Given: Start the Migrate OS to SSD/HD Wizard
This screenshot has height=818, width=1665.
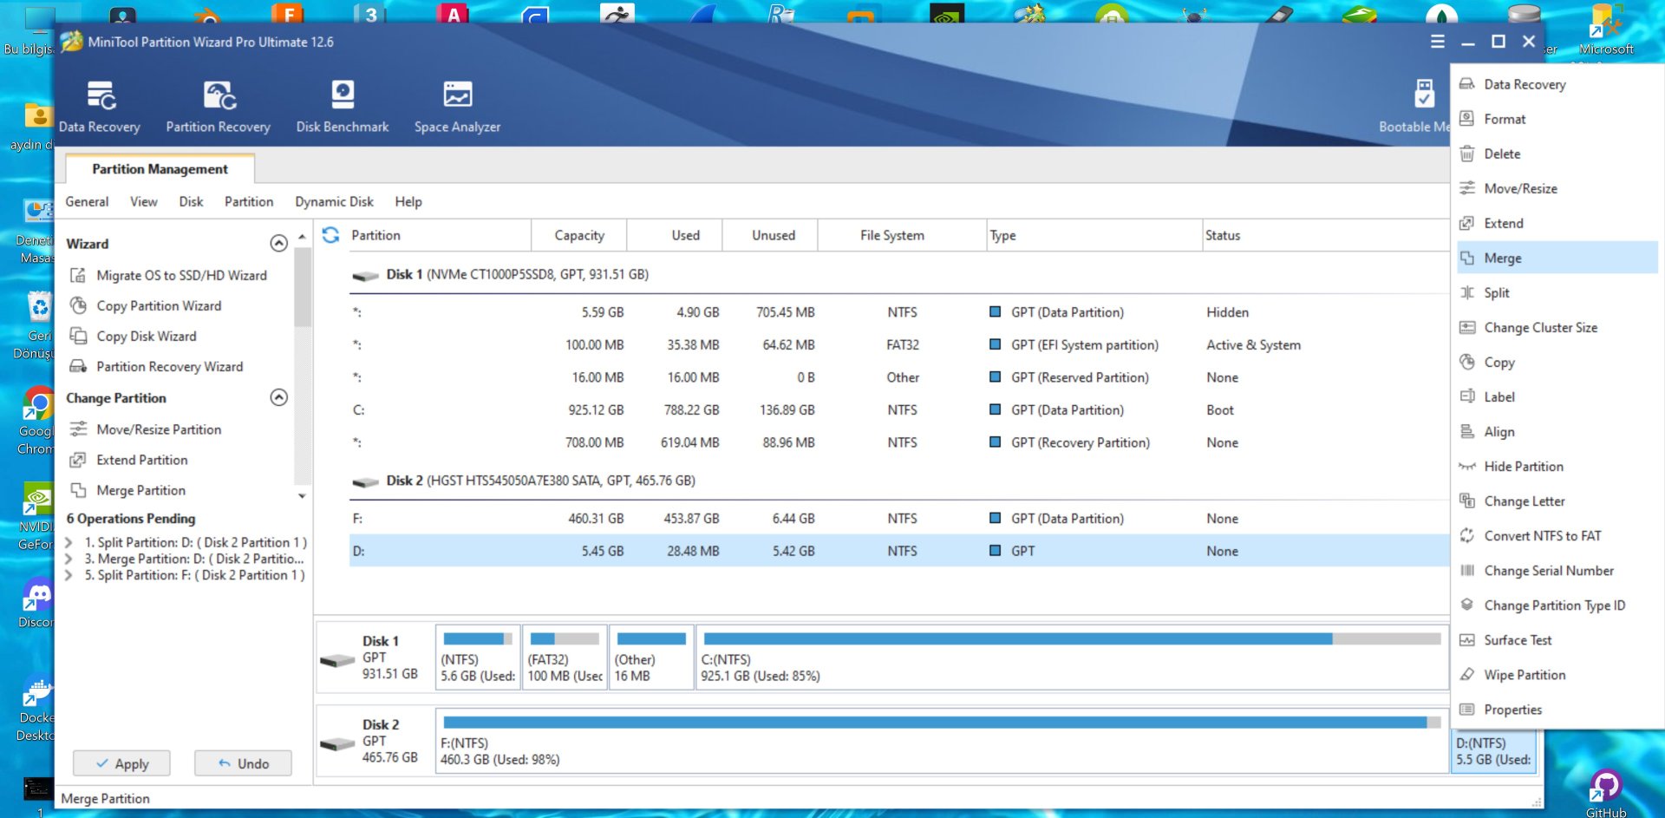Looking at the screenshot, I should click(181, 276).
